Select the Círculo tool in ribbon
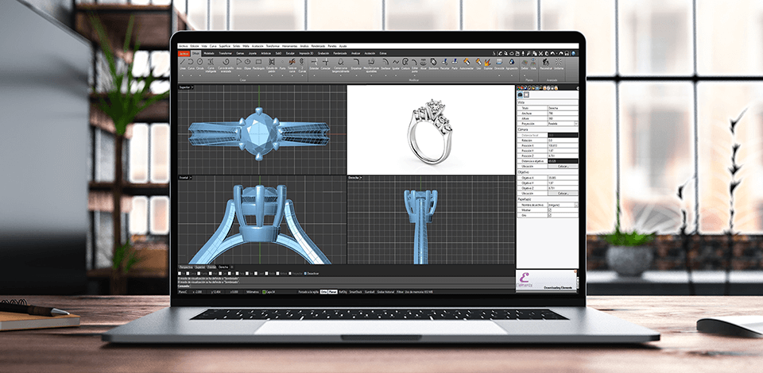This screenshot has width=763, height=373. click(x=200, y=62)
